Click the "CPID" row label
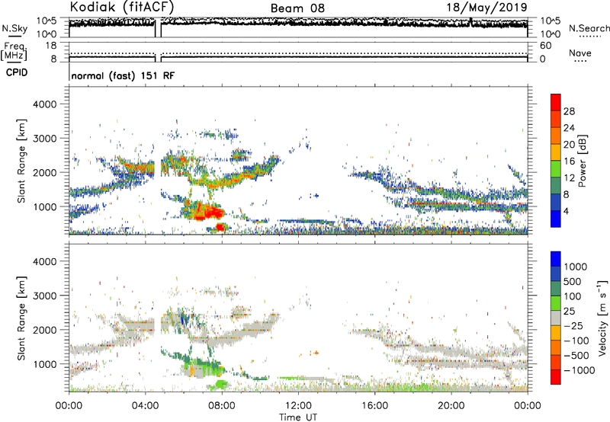Image resolution: width=610 pixels, height=422 pixels. tap(17, 72)
